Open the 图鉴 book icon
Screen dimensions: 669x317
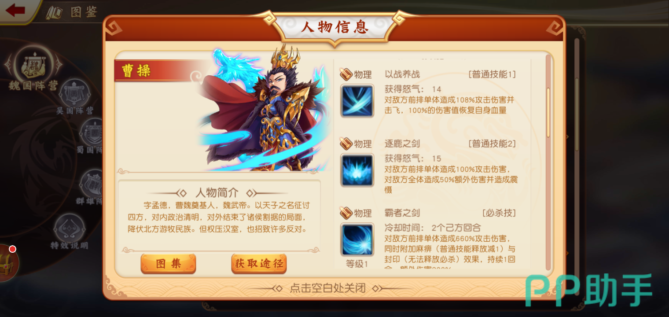55,12
